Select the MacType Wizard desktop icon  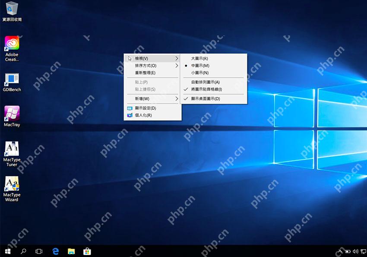12,189
